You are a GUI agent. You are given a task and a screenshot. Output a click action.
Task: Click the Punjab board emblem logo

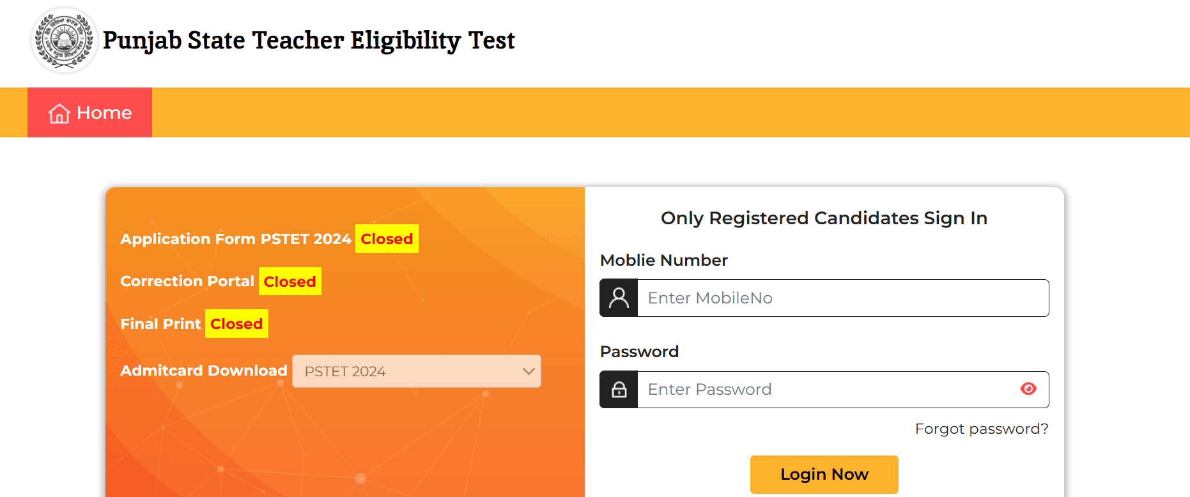click(x=64, y=40)
